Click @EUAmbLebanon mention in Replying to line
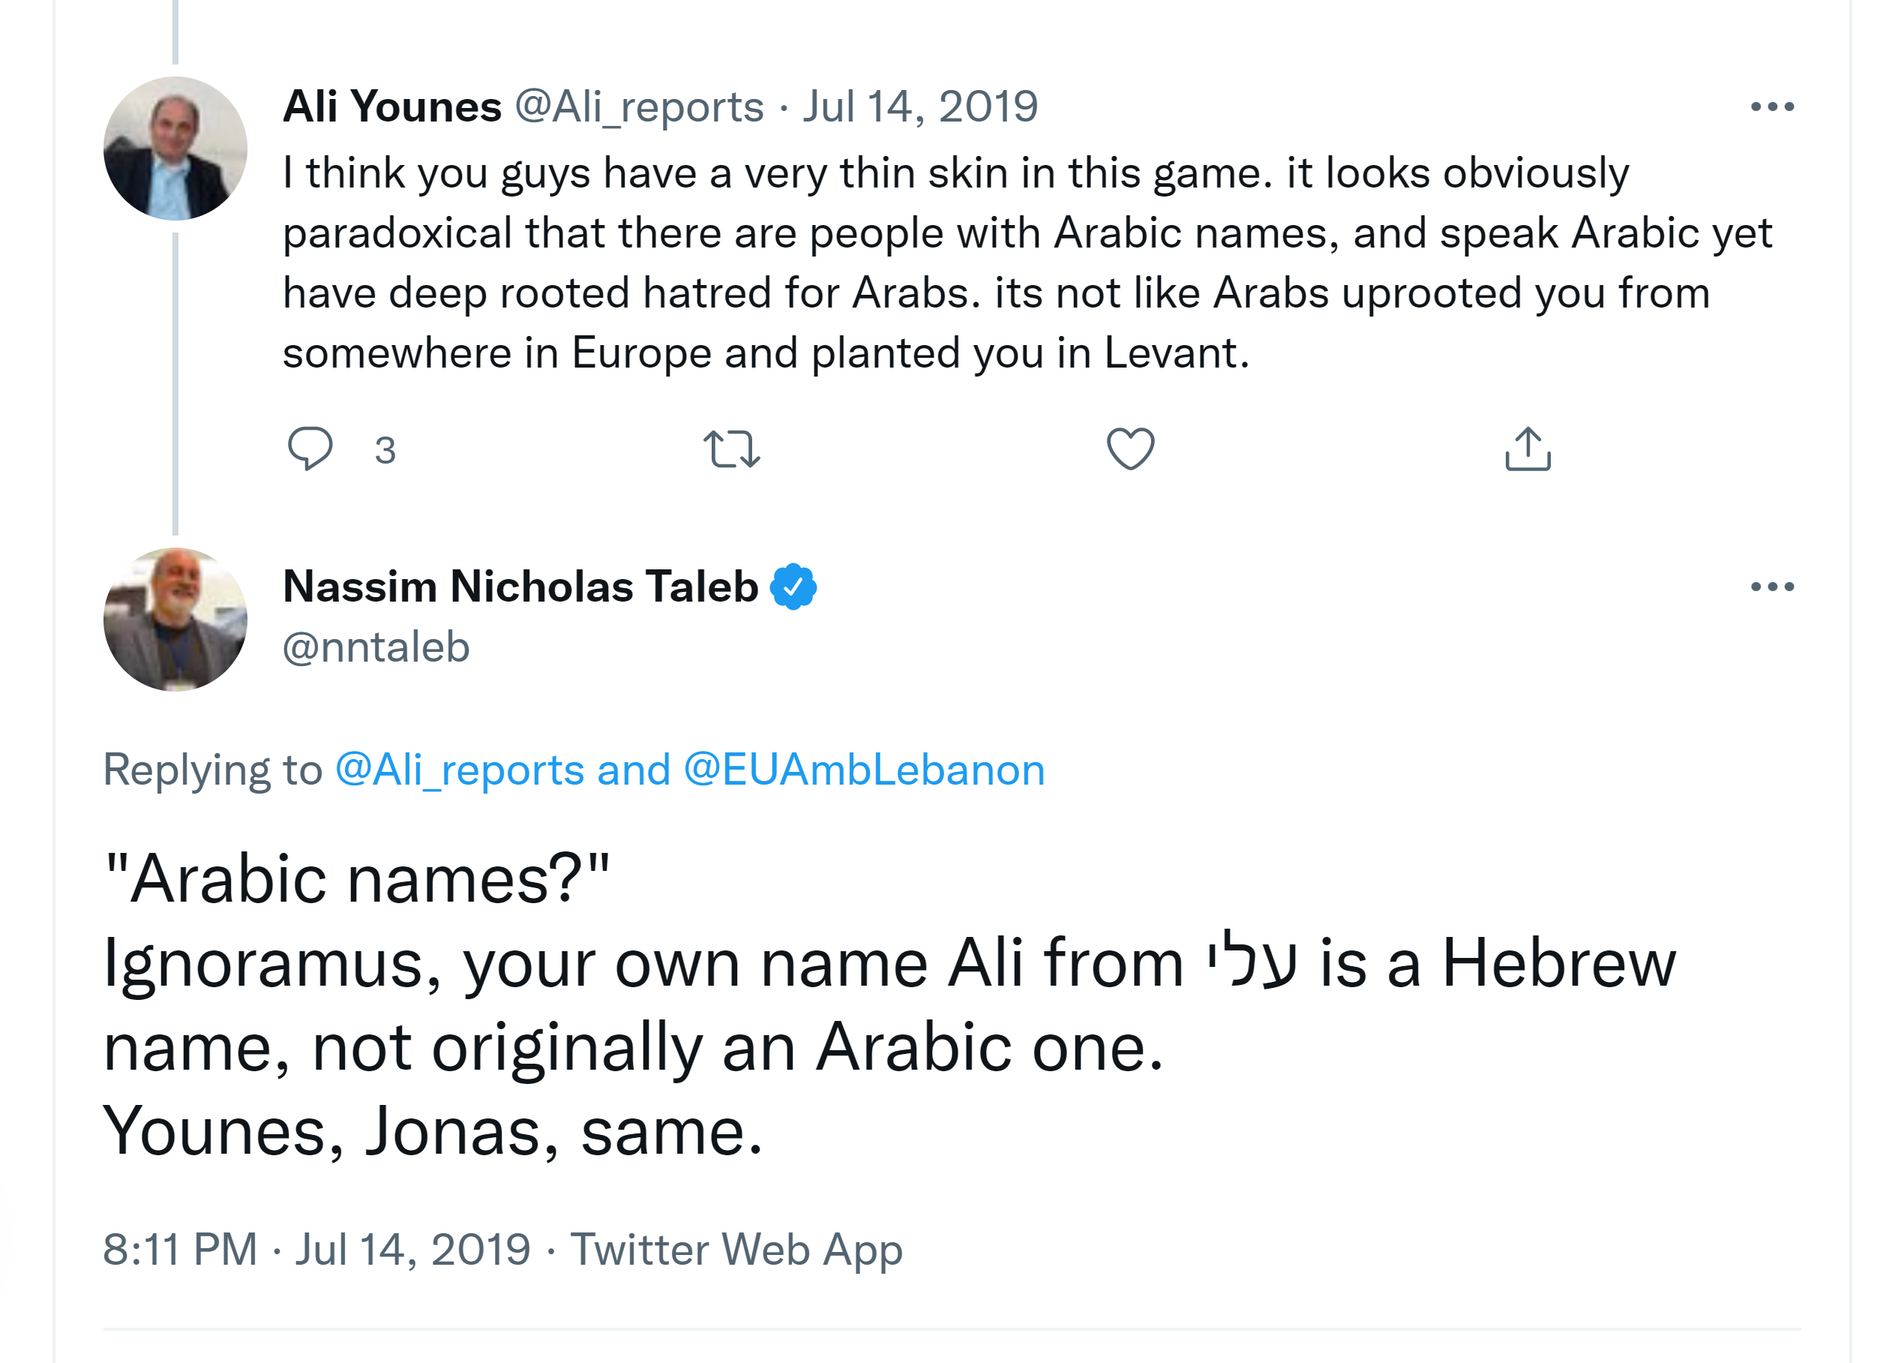This screenshot has width=1895, height=1363. click(x=864, y=770)
